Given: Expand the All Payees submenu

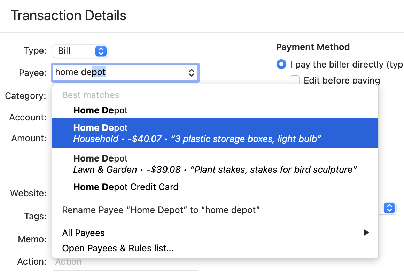Looking at the screenshot, I should point(215,233).
